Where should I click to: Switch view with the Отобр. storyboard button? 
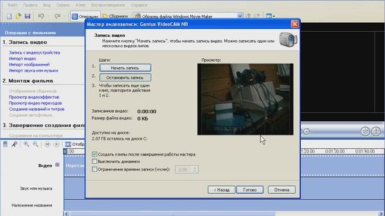75,144
